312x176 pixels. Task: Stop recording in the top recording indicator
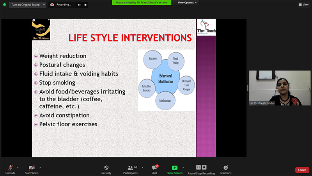tap(85, 5)
